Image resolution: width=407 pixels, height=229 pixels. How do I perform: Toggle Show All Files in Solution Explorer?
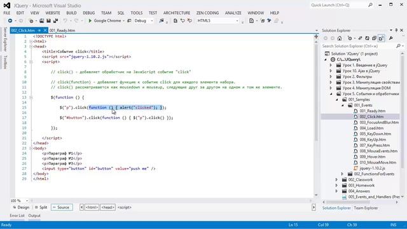pyautogui.click(x=381, y=38)
